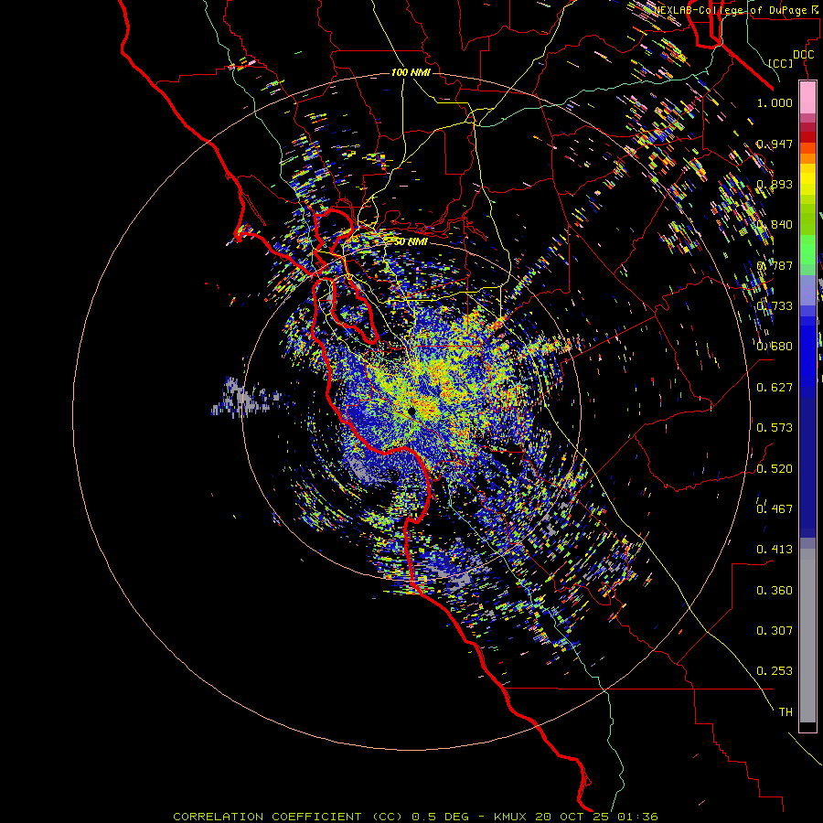Click the "0.253" scale value
Image resolution: width=823 pixels, height=823 pixels.
[x=775, y=671]
